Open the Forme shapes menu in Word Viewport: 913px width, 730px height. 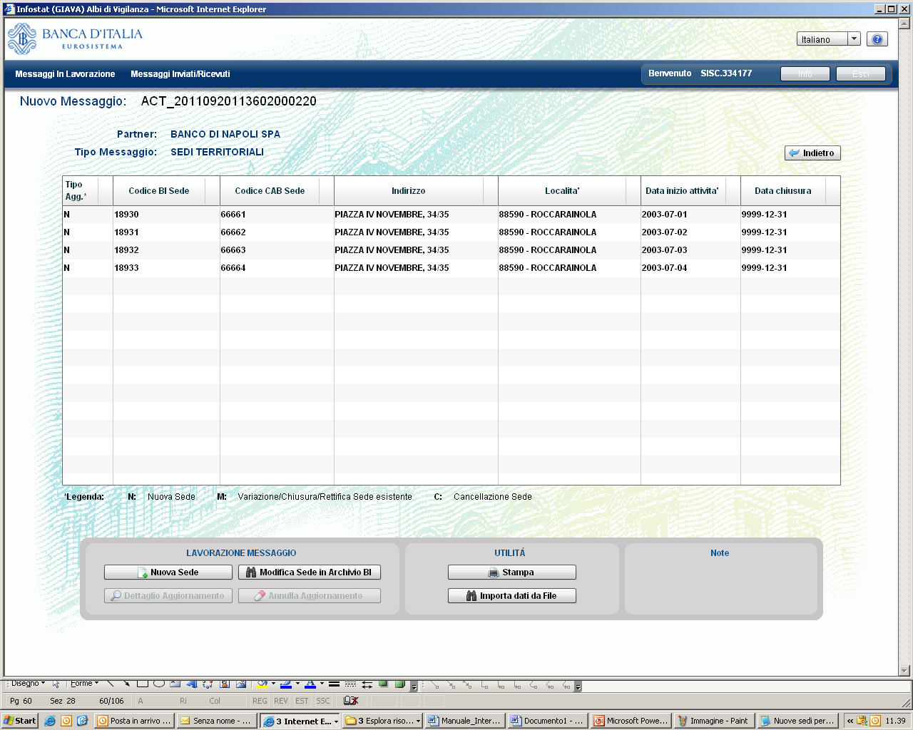point(84,684)
